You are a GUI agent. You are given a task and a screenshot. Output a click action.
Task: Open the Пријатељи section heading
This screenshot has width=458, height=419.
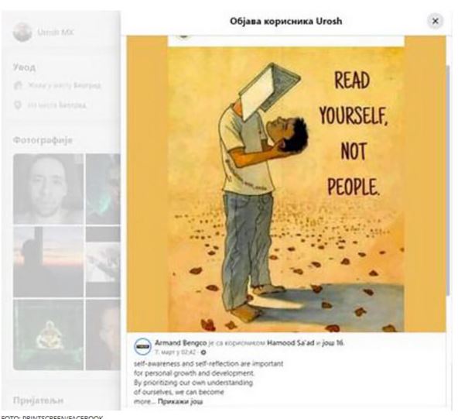point(38,400)
